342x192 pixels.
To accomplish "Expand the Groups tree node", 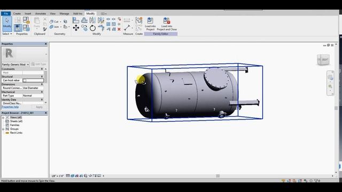I will click(x=3, y=129).
